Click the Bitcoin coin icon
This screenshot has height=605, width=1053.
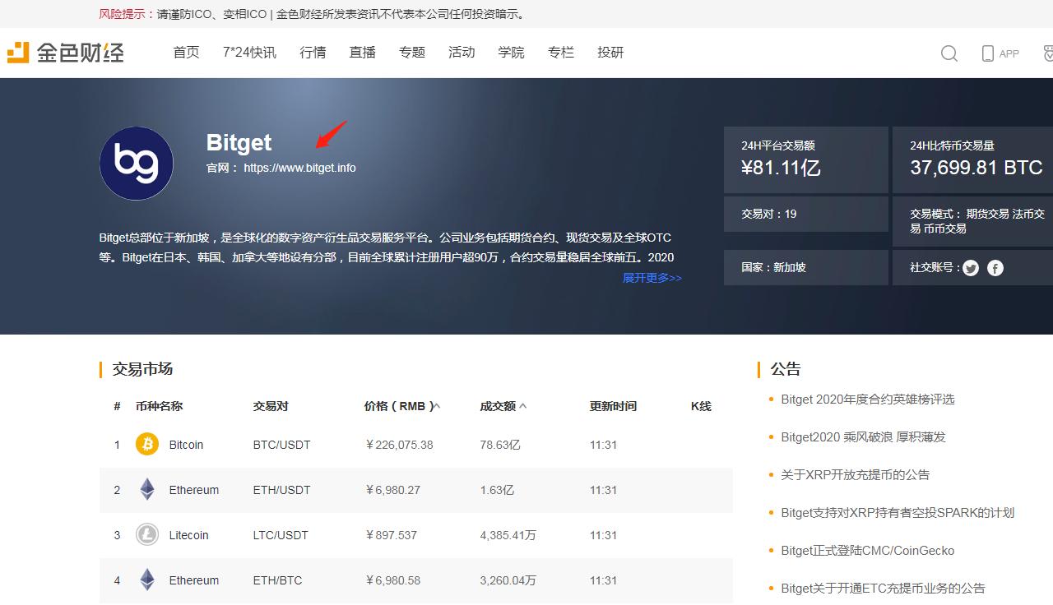[x=147, y=444]
